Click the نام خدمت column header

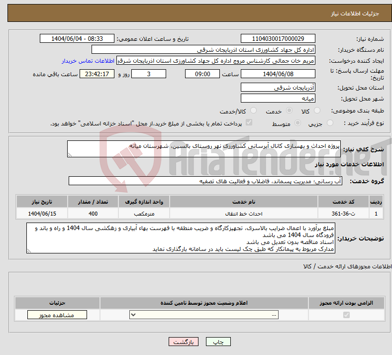(x=244, y=202)
